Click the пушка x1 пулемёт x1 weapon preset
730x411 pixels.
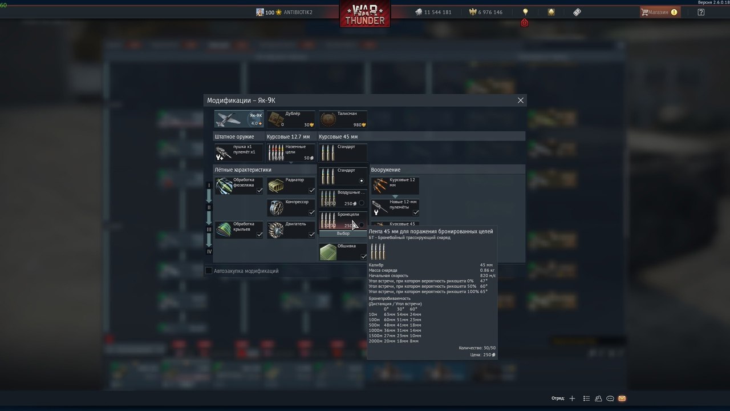(239, 152)
